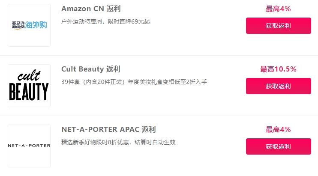The height and width of the screenshot is (176, 318).
Task: Select the 返利 word in NET-A-PORTER title
Action: coord(149,129)
